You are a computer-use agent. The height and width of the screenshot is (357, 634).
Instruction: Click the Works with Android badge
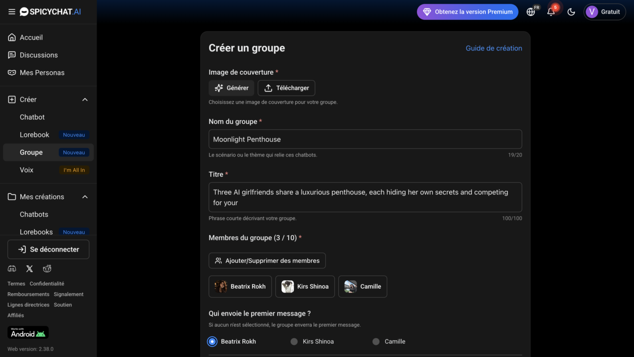[x=28, y=332]
